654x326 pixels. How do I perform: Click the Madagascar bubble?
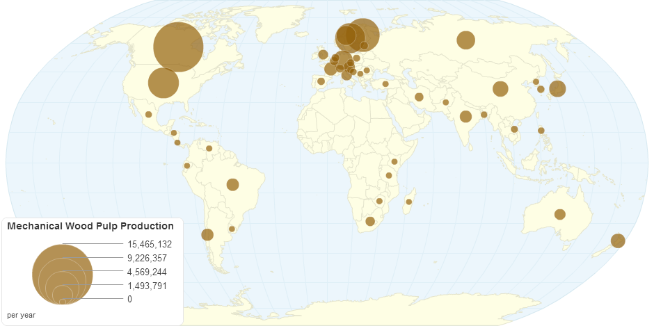click(x=409, y=202)
